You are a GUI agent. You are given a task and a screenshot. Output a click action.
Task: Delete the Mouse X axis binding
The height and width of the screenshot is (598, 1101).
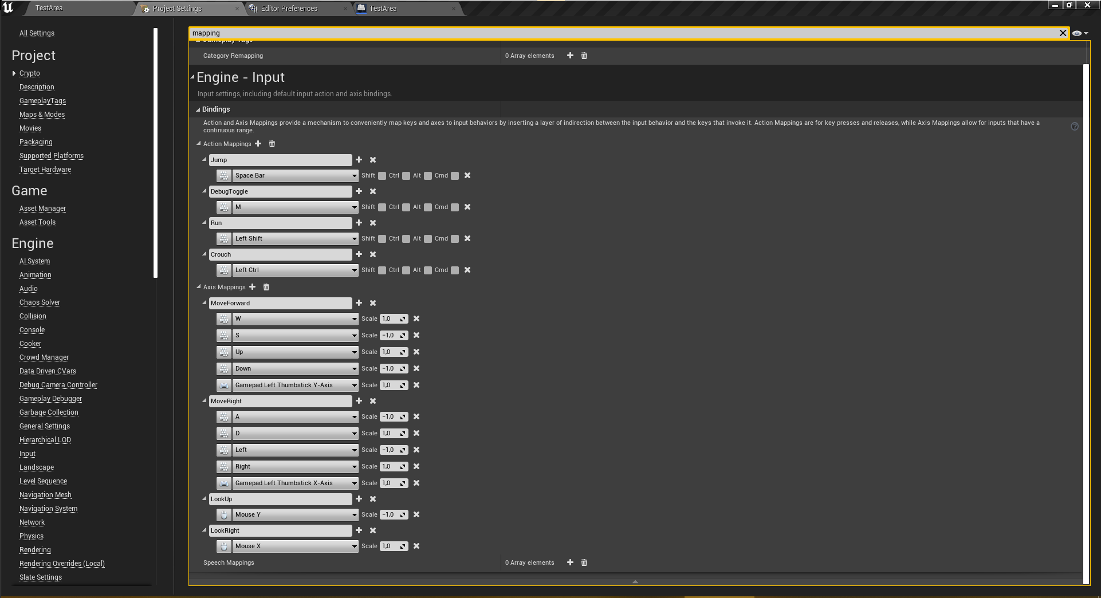click(416, 546)
